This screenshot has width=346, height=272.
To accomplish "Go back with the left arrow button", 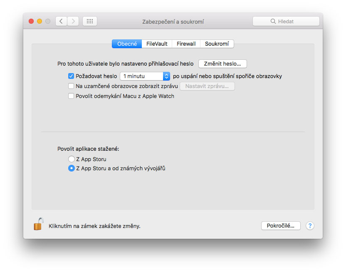I will 61,21.
